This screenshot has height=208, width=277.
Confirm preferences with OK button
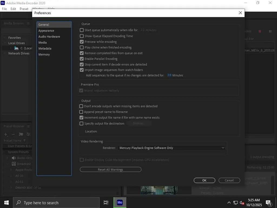205,180
